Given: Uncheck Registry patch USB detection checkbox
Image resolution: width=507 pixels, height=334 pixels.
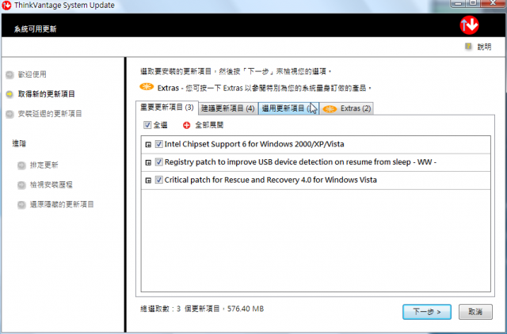Looking at the screenshot, I should pos(158,161).
